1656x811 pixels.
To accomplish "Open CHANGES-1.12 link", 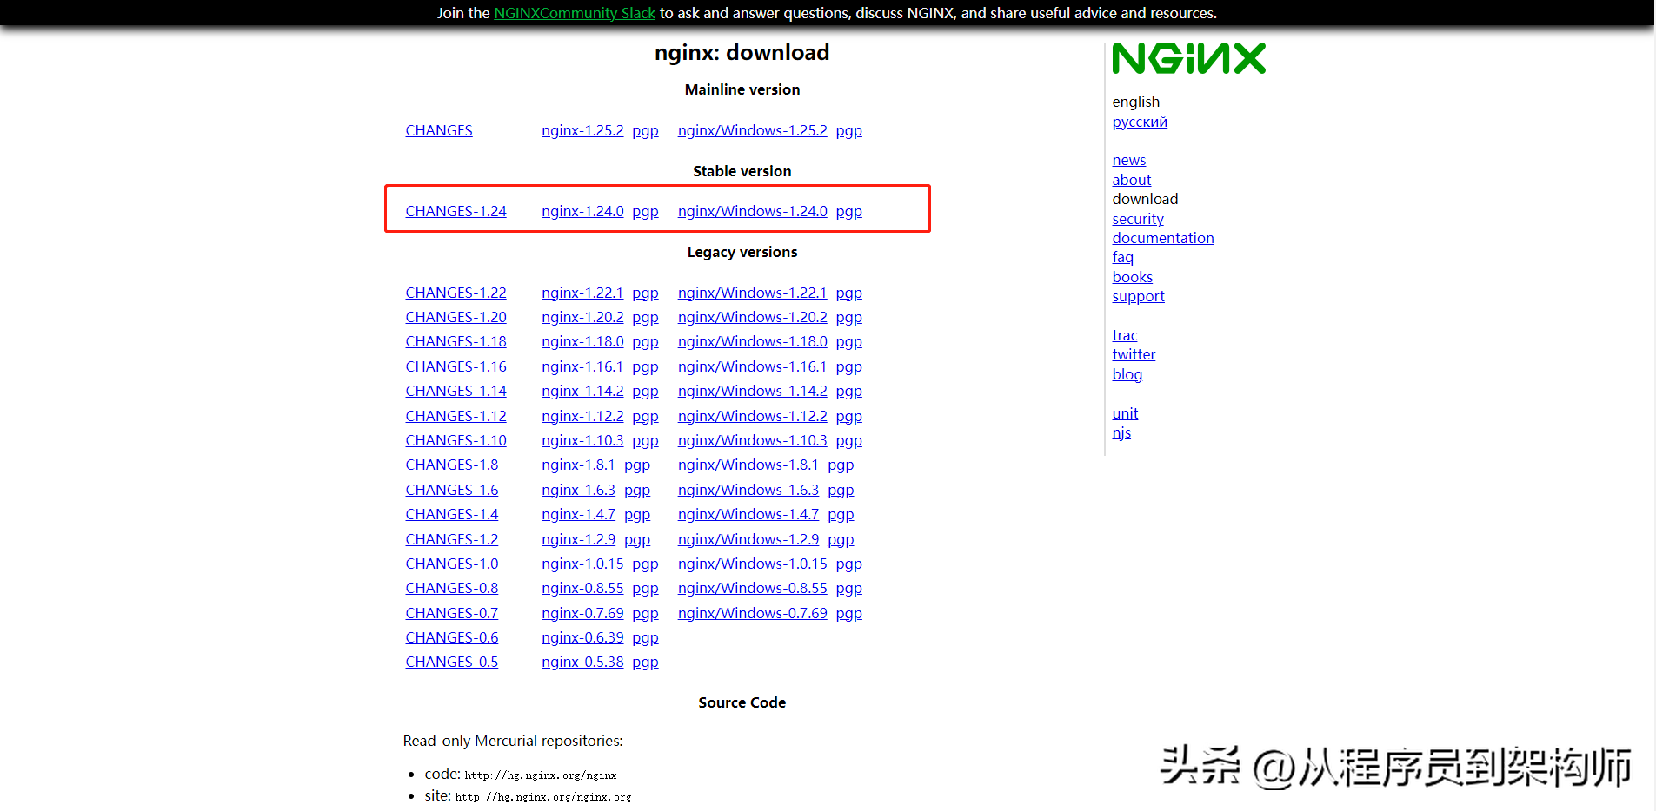I will point(456,416).
